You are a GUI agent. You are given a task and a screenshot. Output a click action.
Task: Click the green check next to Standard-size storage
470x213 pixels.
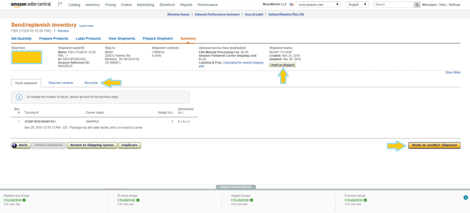pyautogui.click(x=24, y=200)
